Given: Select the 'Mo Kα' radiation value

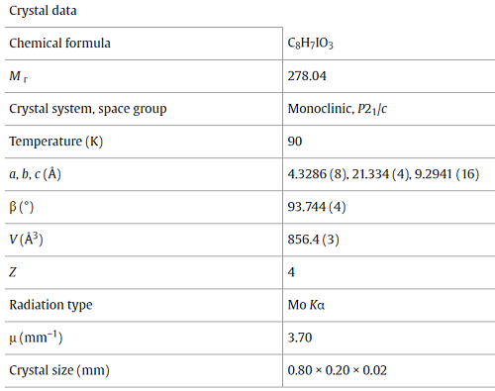Looking at the screenshot, I should tap(306, 305).
